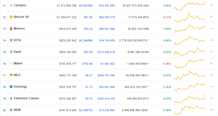218x116 pixels.
Task: Open Cardano 7-day sparkline chart
Action: pyautogui.click(x=189, y=6)
